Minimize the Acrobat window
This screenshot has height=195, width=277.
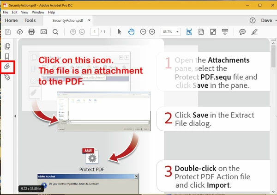click(247, 5)
